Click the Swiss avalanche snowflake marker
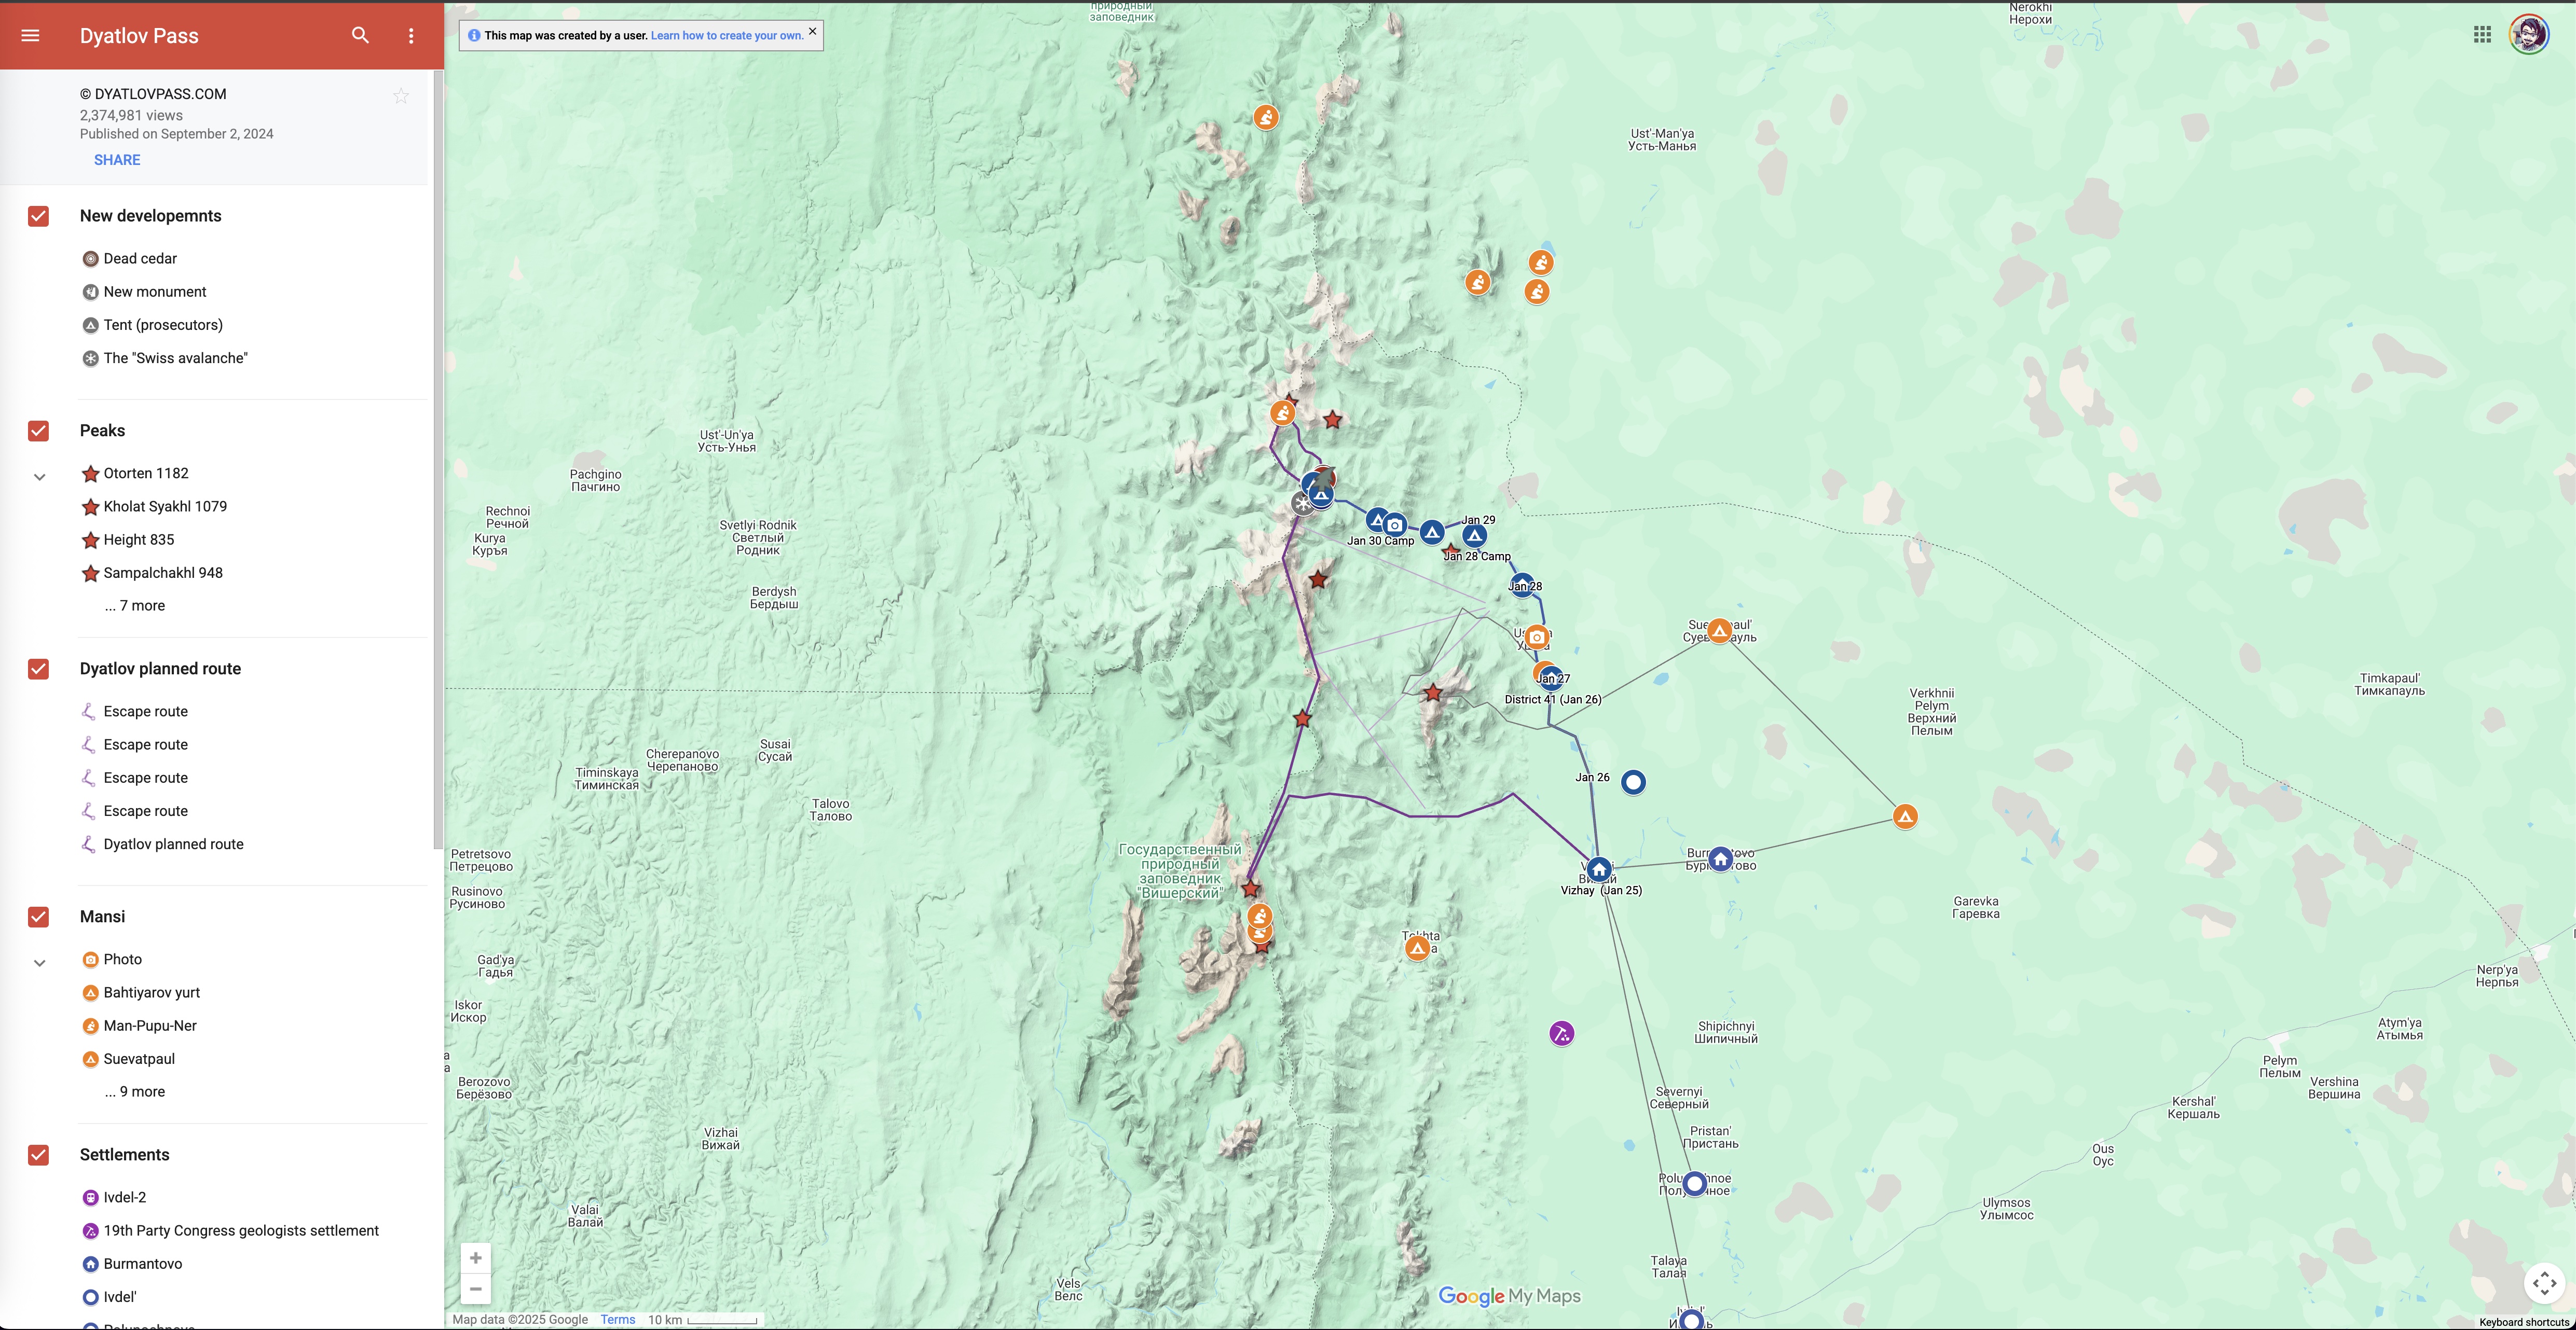The width and height of the screenshot is (2576, 1330). click(x=1302, y=504)
